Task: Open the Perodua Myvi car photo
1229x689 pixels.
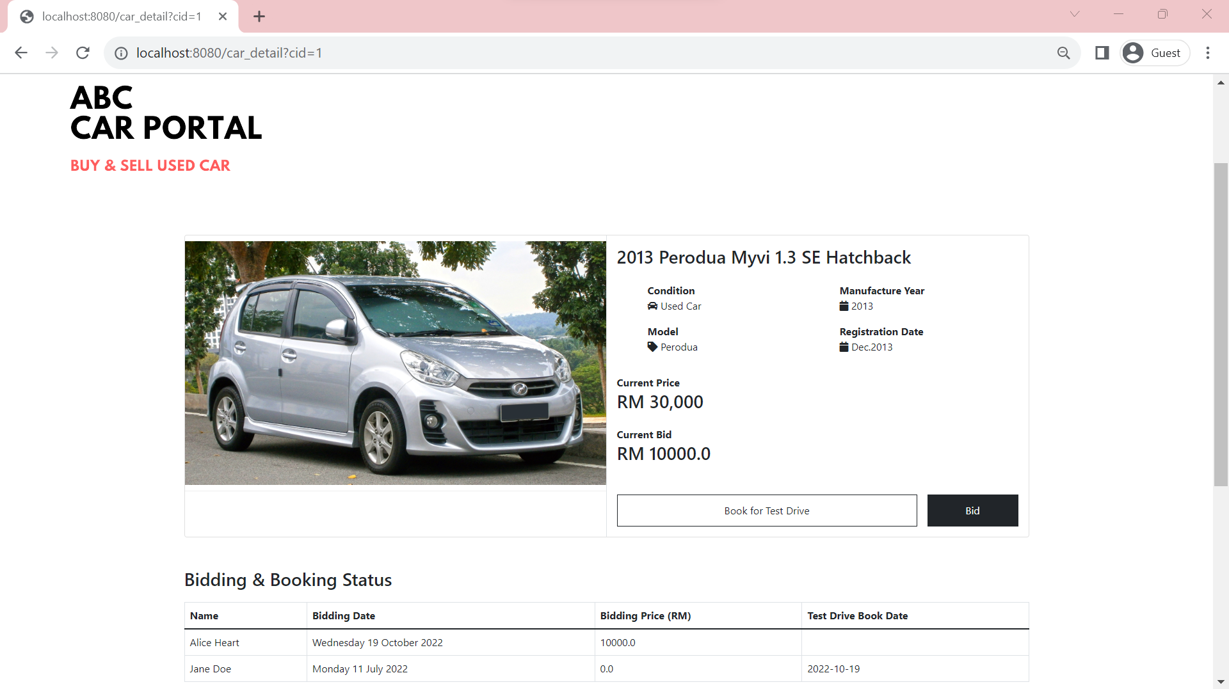Action: point(396,363)
